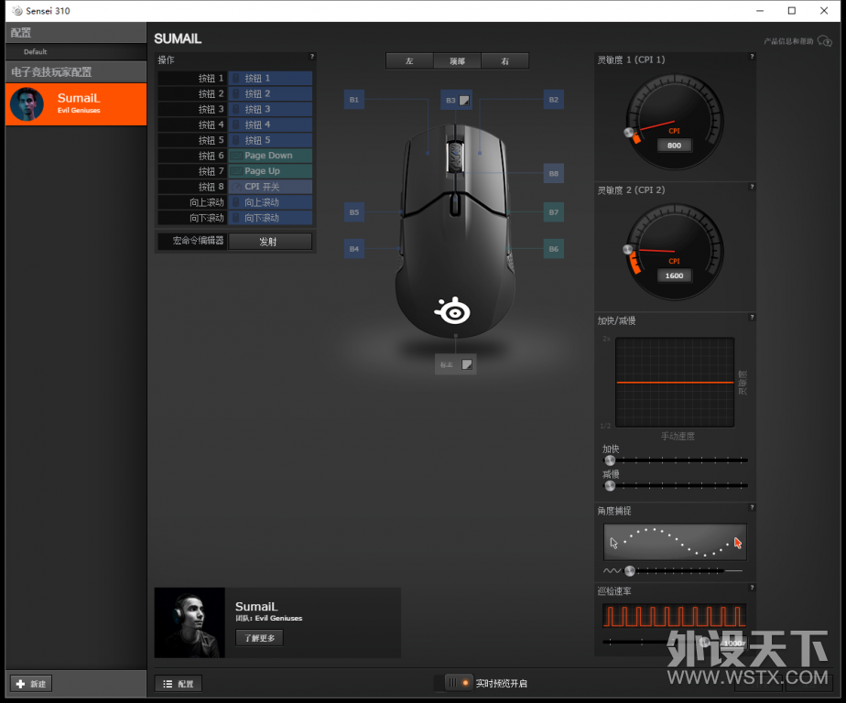This screenshot has width=846, height=703.
Task: Click the 宏命令编辑器 label
Action: pyautogui.click(x=198, y=241)
